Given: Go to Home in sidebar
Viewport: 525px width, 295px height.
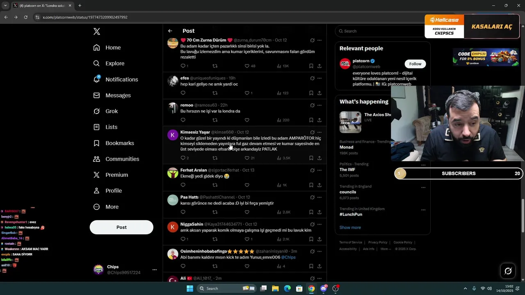Looking at the screenshot, I should [107, 48].
